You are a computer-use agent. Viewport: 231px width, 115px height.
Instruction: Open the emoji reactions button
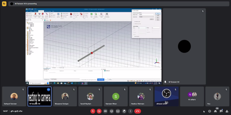(x=112, y=111)
